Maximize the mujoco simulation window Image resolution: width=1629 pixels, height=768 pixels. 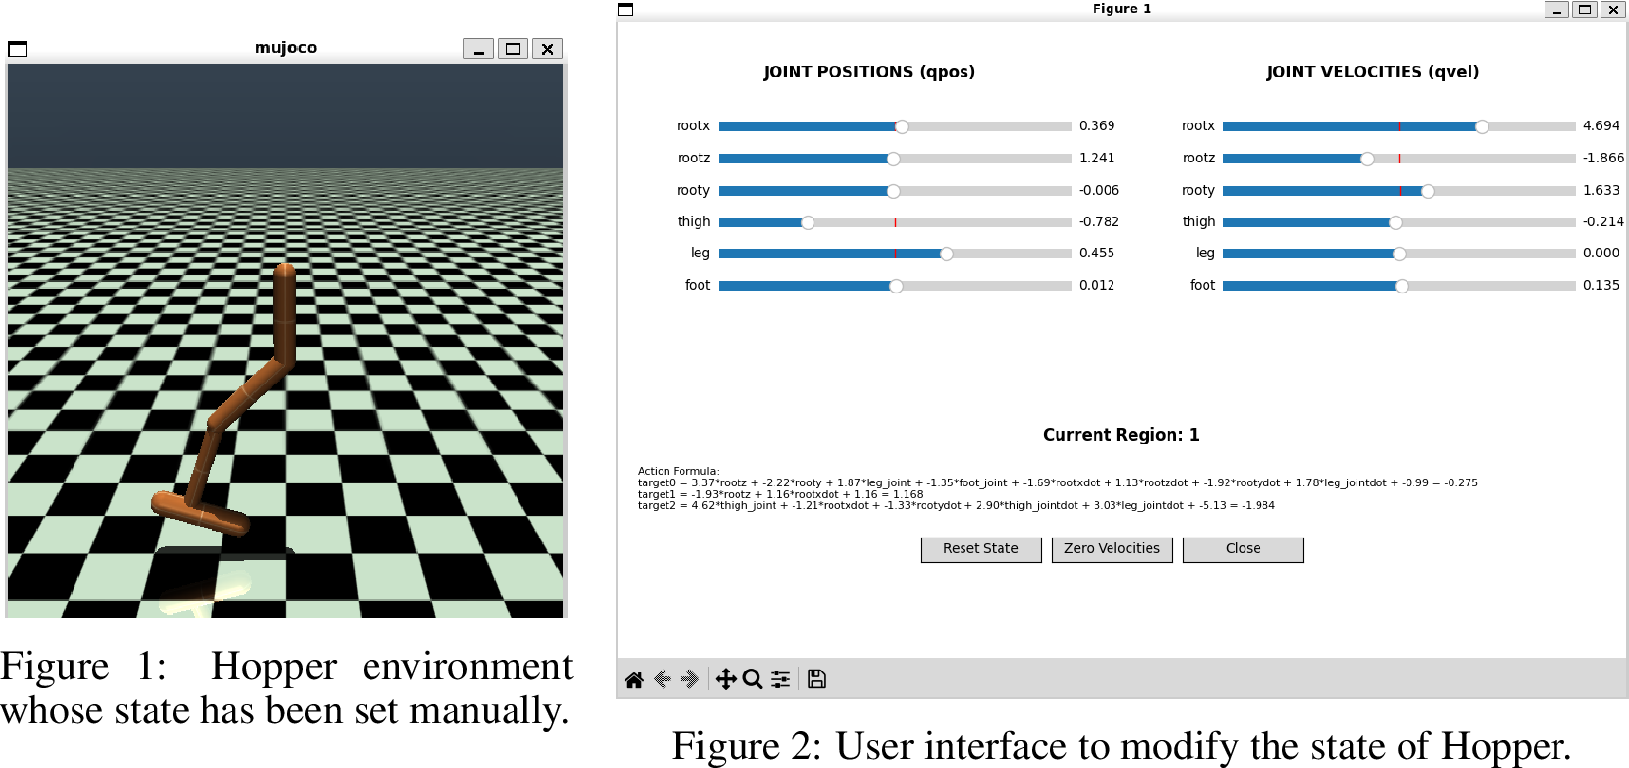(x=513, y=49)
